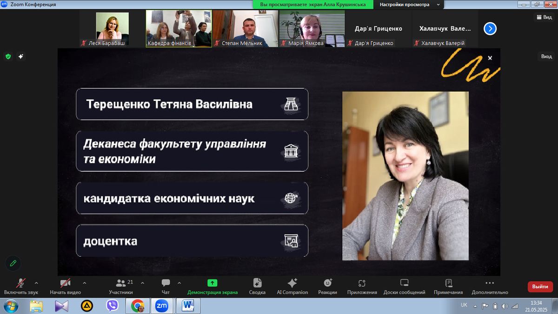Open the Windows Start menu

pos(10,306)
